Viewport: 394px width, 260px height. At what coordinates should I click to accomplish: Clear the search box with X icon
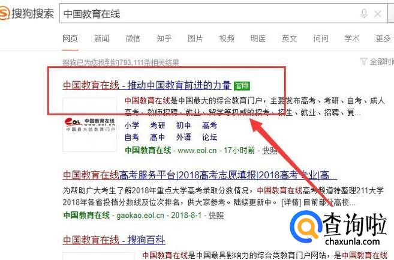[x=378, y=14]
